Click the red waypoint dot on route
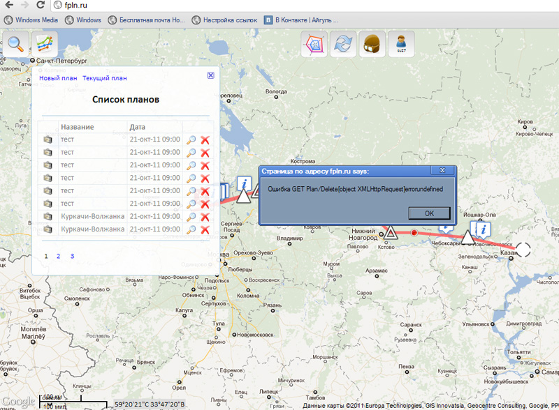Screen dimensions: 559x410 click(x=414, y=233)
